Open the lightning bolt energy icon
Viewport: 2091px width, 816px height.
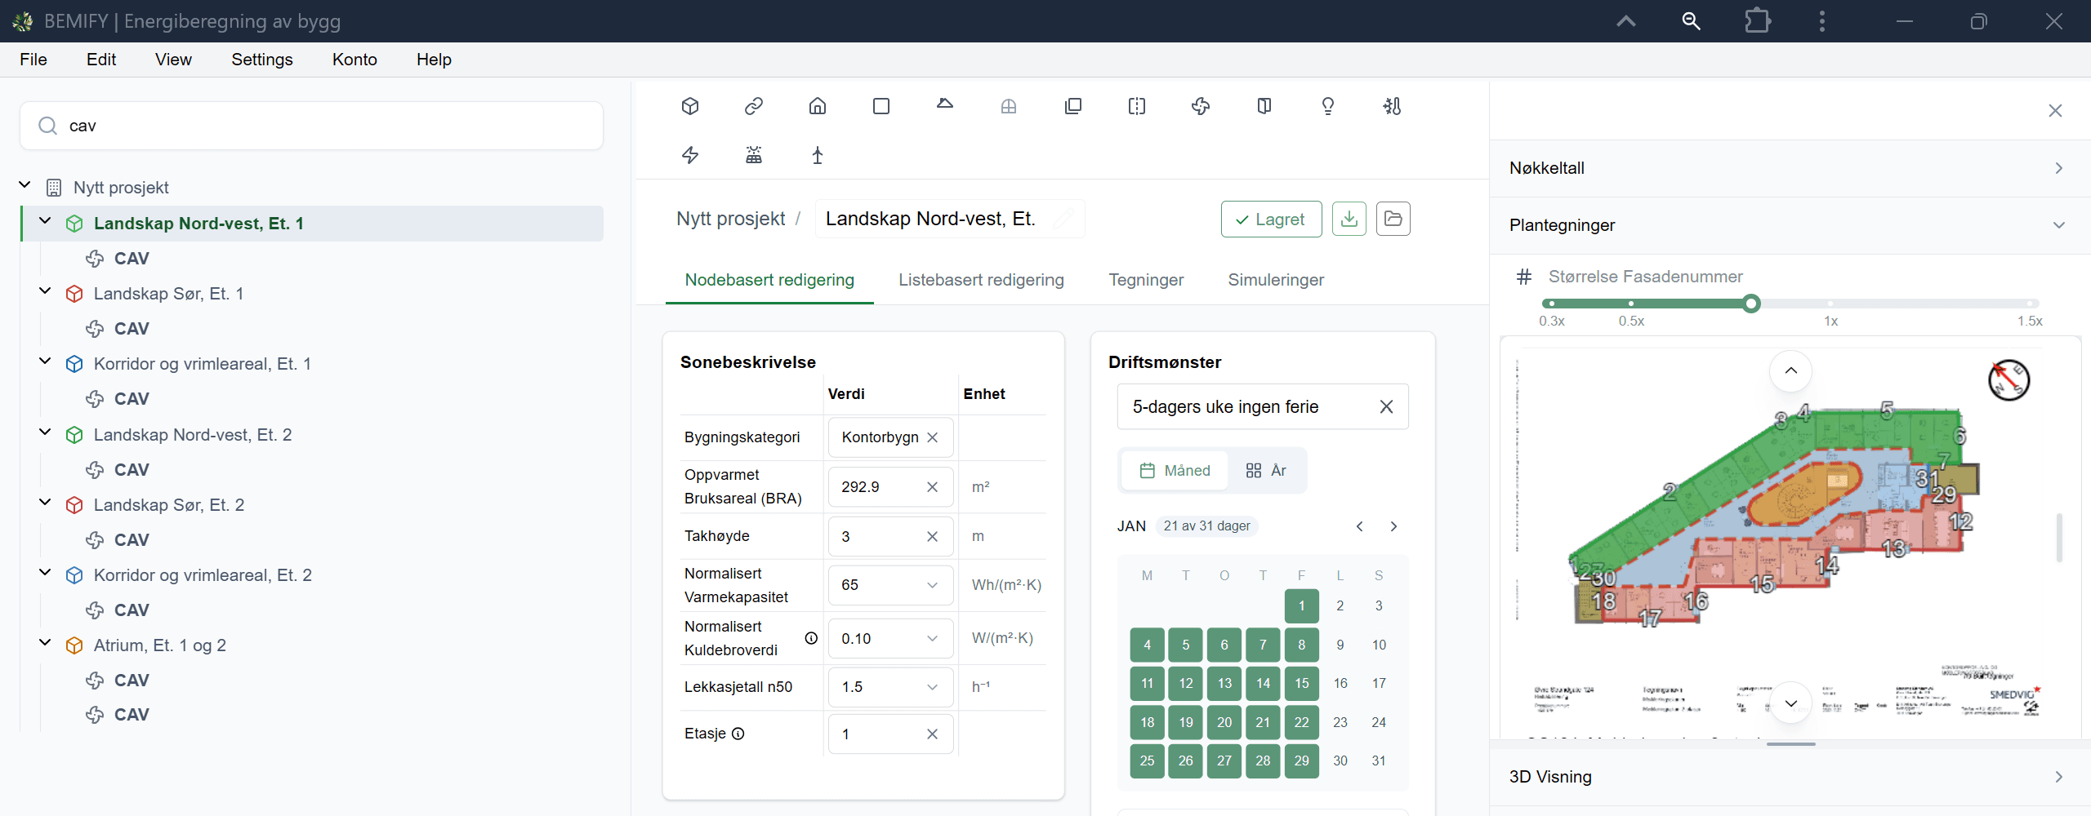tap(690, 155)
